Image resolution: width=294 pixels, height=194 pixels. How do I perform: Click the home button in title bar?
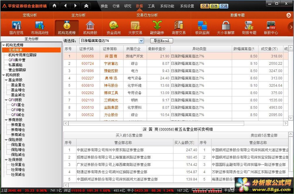(54, 6)
